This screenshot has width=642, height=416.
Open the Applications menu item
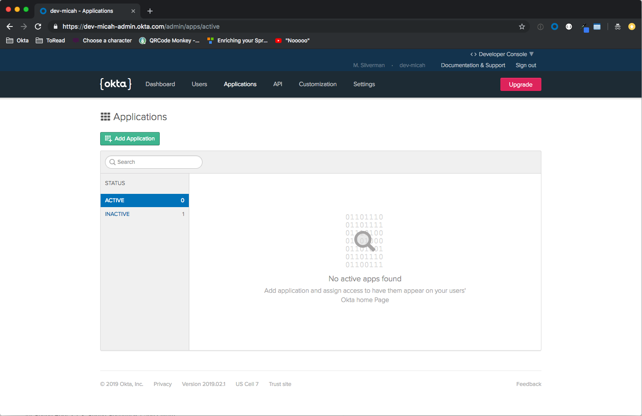pyautogui.click(x=240, y=84)
